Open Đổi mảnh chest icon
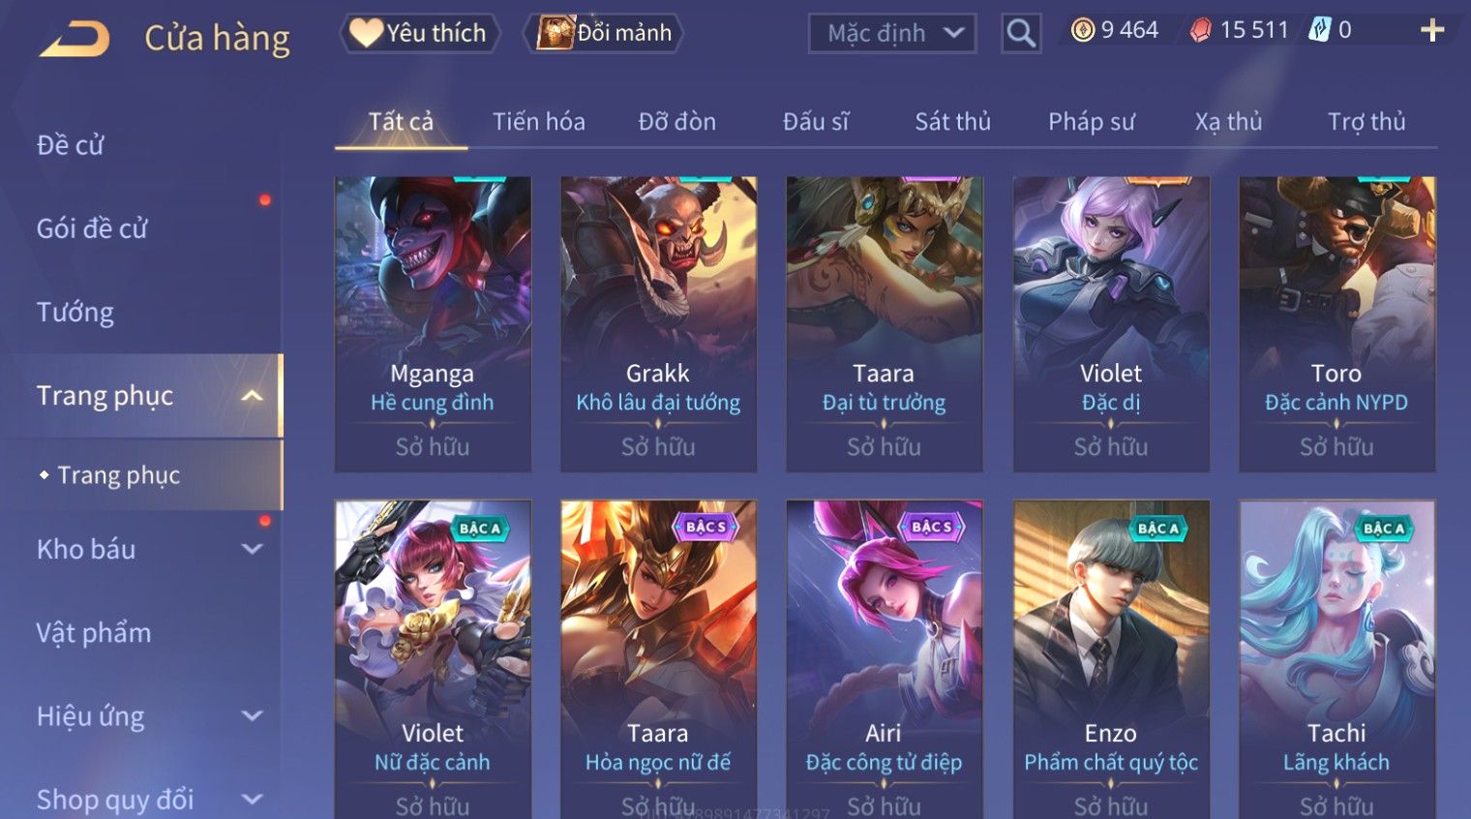This screenshot has width=1471, height=819. (x=555, y=33)
